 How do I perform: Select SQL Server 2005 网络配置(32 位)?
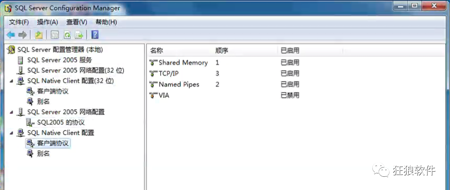76,70
